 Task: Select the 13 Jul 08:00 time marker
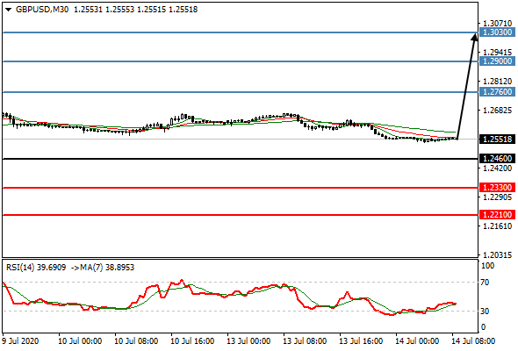click(305, 341)
